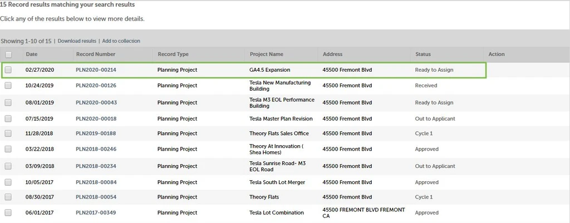
Task: Check the box for PLN2018-00246 row
Action: pos(8,149)
